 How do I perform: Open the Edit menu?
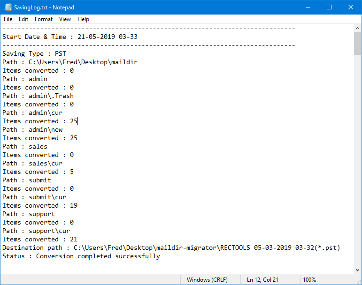click(x=23, y=19)
